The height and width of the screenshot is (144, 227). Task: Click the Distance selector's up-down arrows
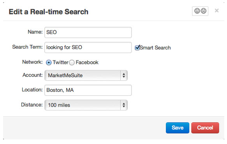point(124,105)
